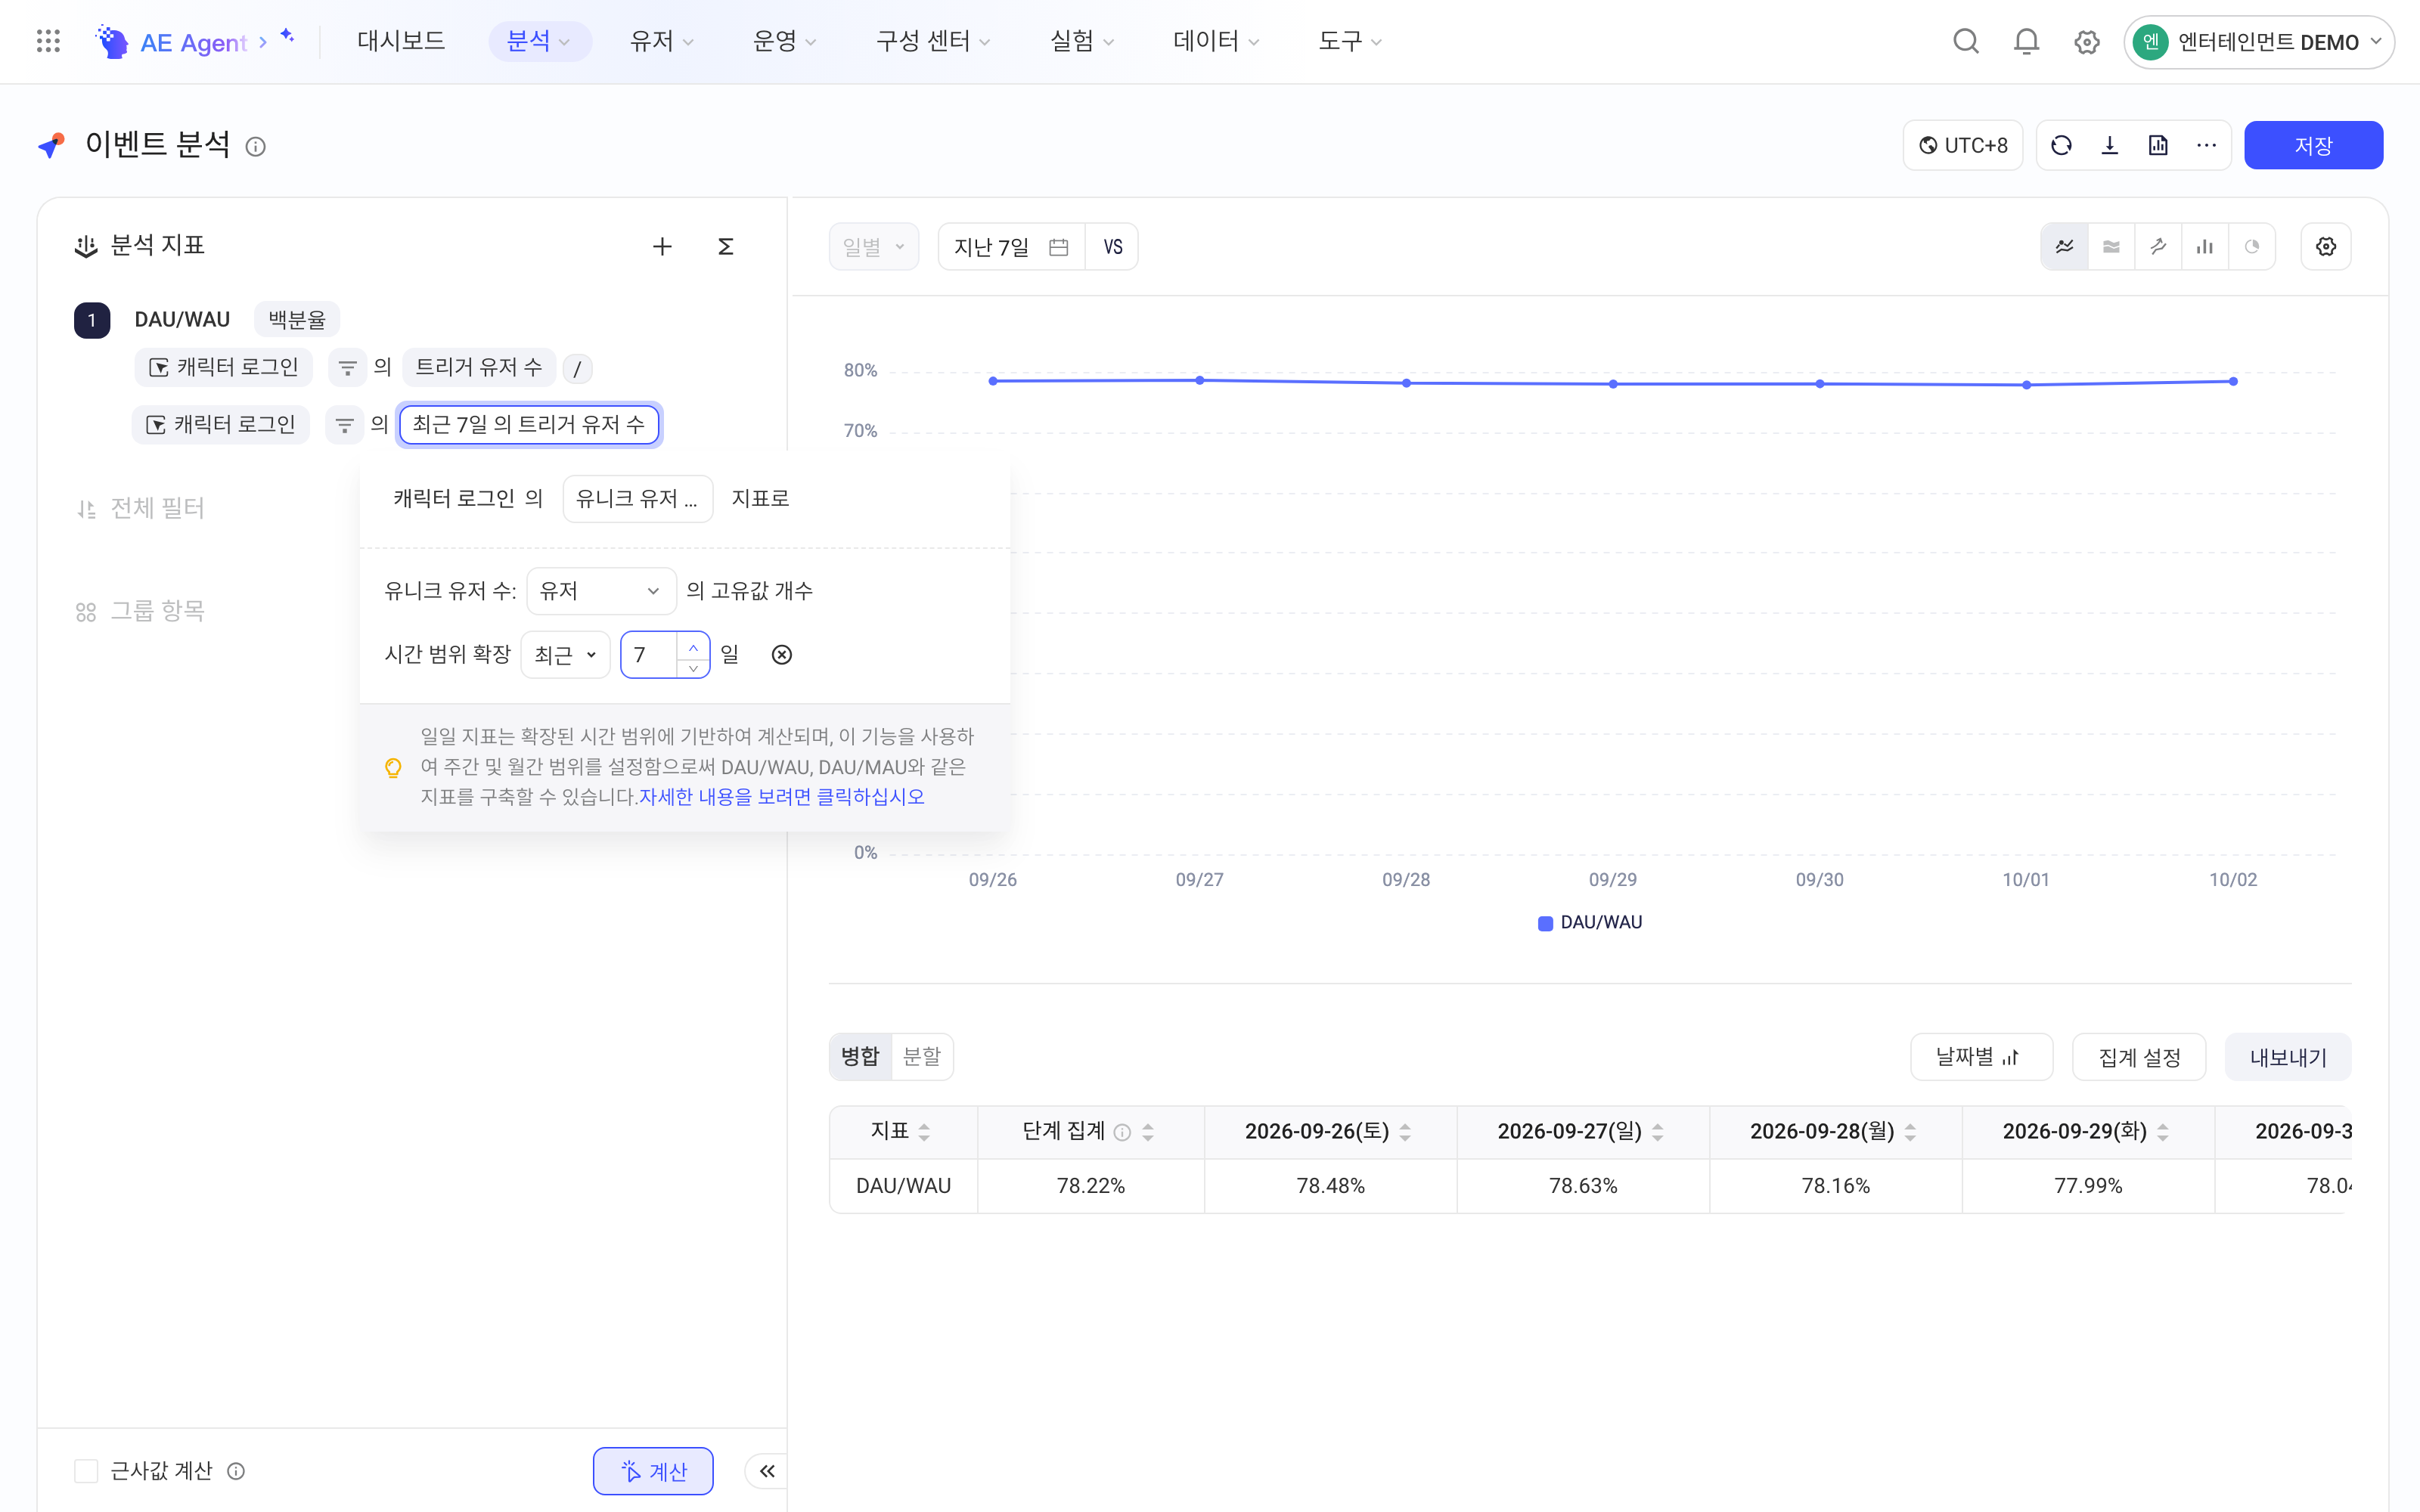Open the 유저 menu

tap(661, 41)
